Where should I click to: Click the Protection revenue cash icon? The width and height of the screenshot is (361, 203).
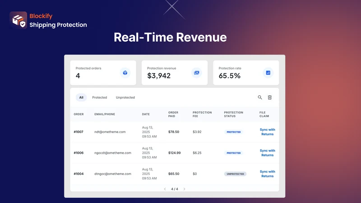[x=196, y=73]
